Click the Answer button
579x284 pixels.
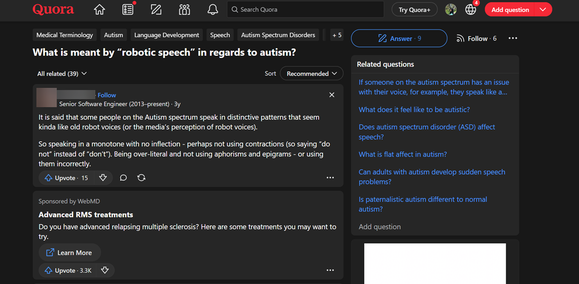pos(399,39)
